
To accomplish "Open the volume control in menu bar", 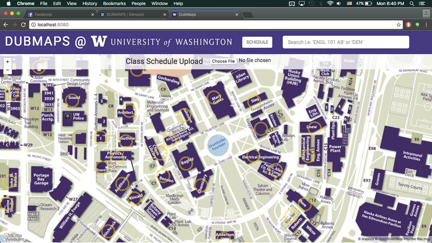I will pyautogui.click(x=339, y=4).
